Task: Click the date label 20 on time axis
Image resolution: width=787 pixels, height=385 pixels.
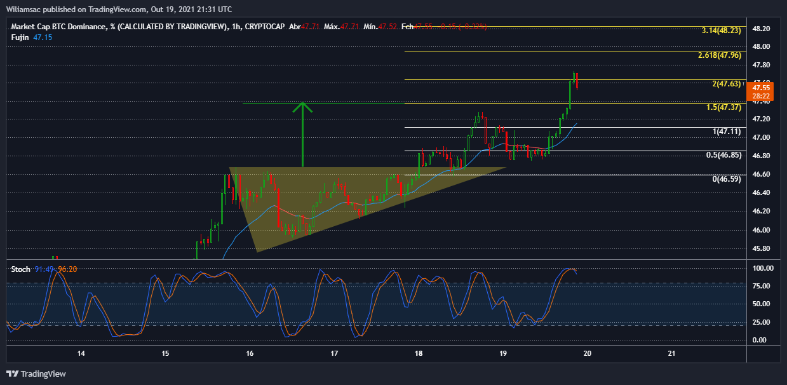Action: [x=588, y=354]
